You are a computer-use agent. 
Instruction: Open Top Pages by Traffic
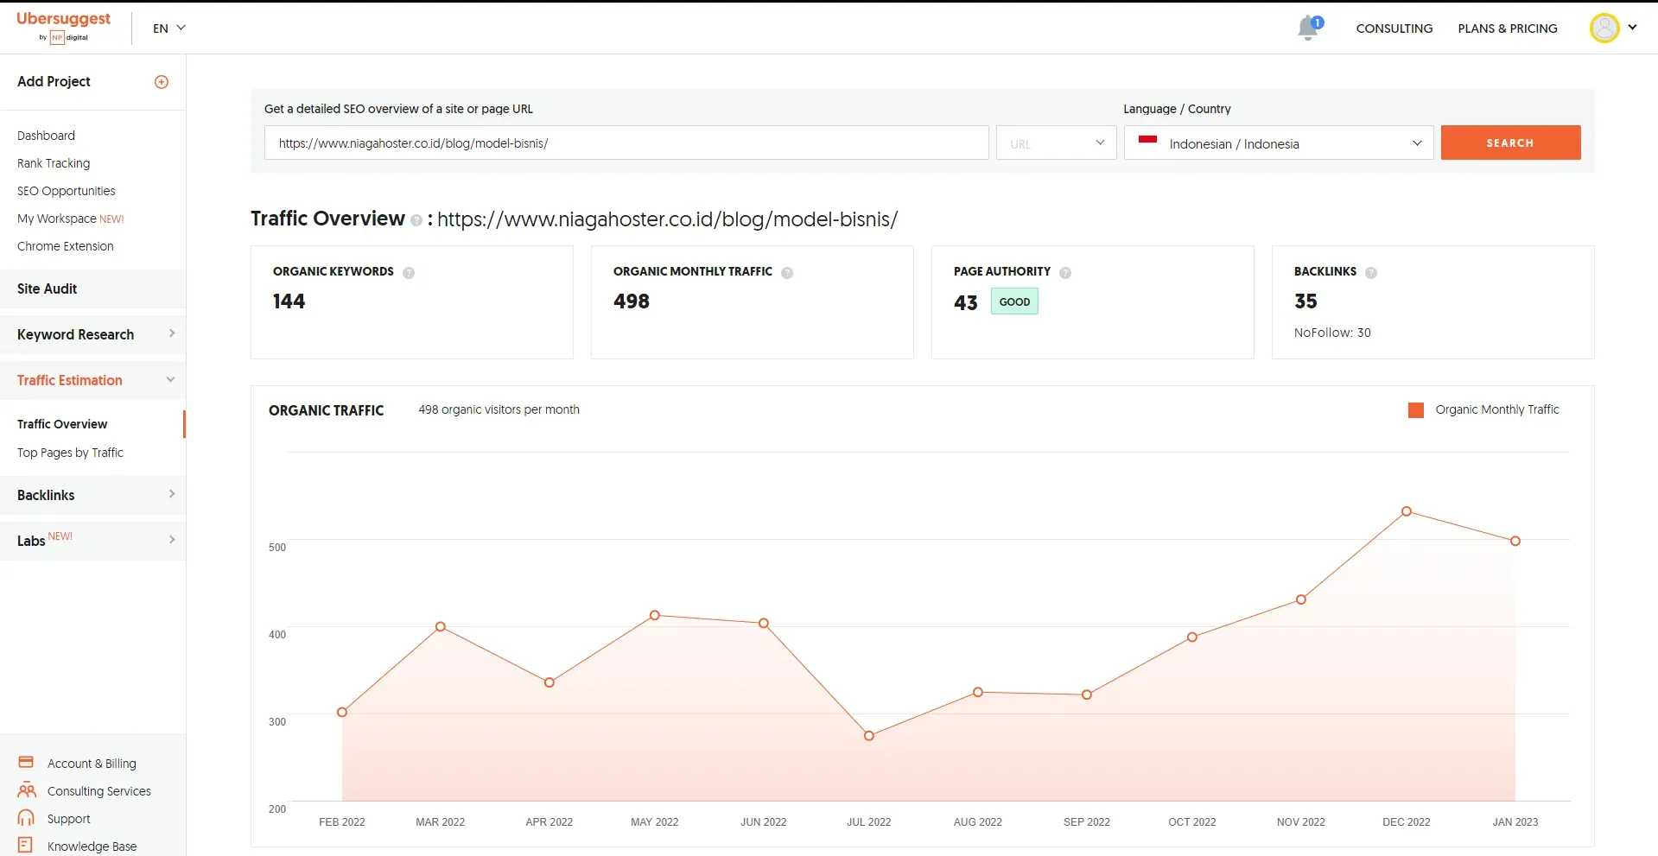point(70,453)
